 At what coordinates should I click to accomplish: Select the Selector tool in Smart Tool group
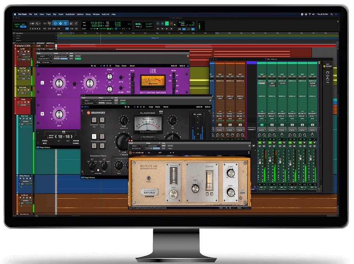(x=60, y=23)
